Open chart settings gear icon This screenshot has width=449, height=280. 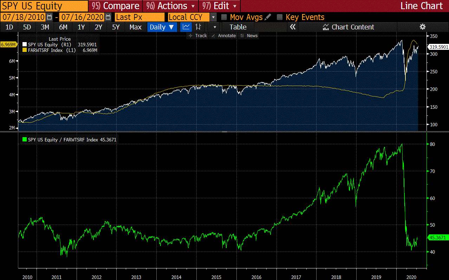(423, 27)
